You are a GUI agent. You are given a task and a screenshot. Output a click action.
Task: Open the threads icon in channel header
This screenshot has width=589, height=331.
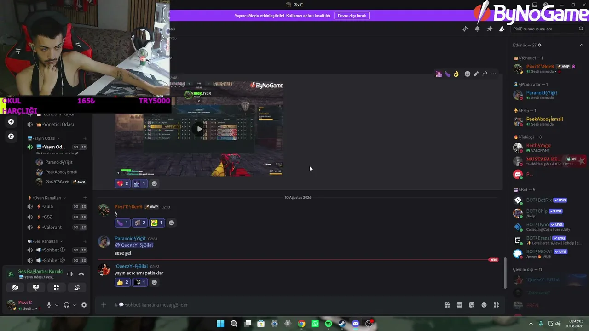[x=465, y=29]
